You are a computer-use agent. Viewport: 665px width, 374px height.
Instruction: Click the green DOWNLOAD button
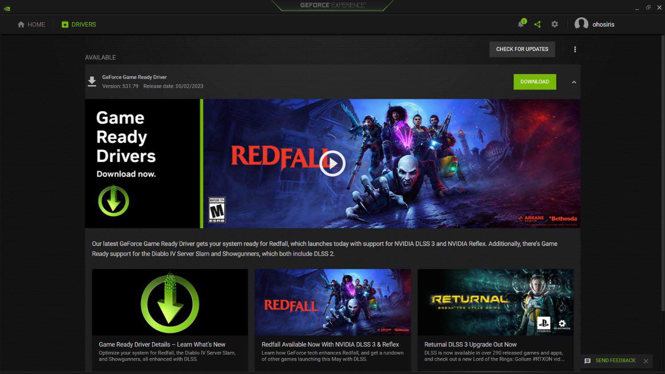pyautogui.click(x=535, y=82)
